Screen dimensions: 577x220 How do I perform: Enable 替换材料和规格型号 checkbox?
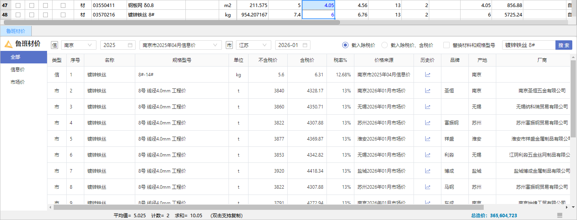[x=446, y=45]
